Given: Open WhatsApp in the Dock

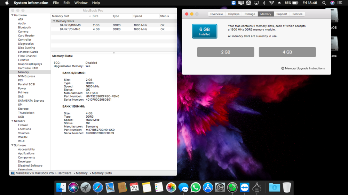Looking at the screenshot, I should click(196, 187).
